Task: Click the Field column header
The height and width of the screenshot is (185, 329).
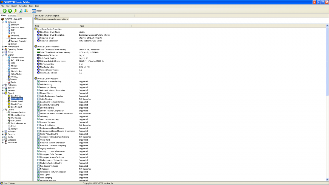Action: pyautogui.click(x=56, y=26)
